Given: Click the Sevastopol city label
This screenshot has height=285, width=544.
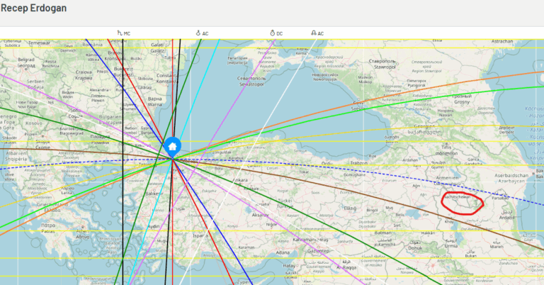Looking at the screenshot, I should tap(252, 84).
